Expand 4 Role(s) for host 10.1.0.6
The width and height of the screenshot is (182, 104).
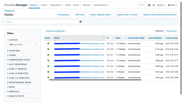coord(120,72)
